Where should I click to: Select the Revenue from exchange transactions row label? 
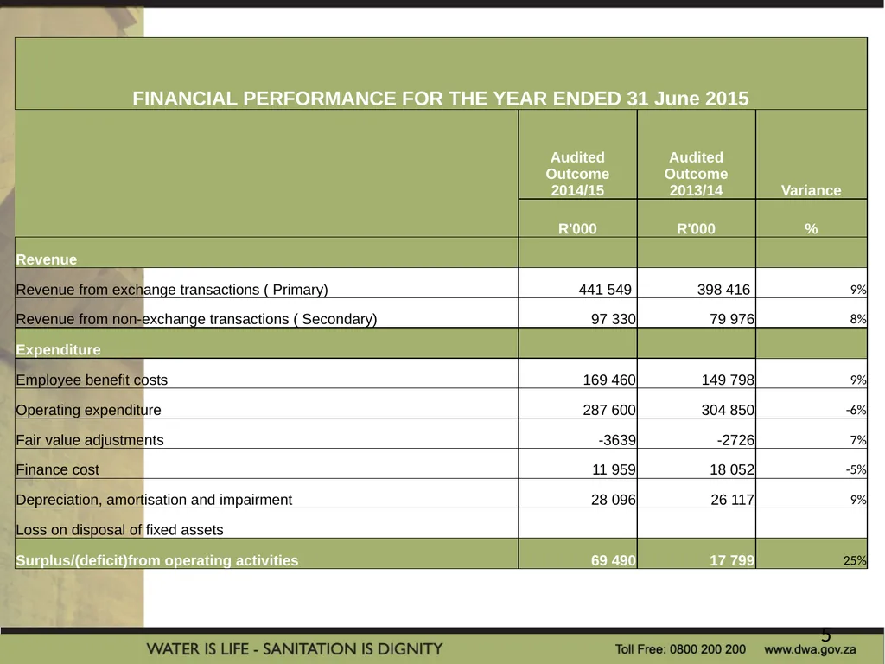pyautogui.click(x=172, y=290)
